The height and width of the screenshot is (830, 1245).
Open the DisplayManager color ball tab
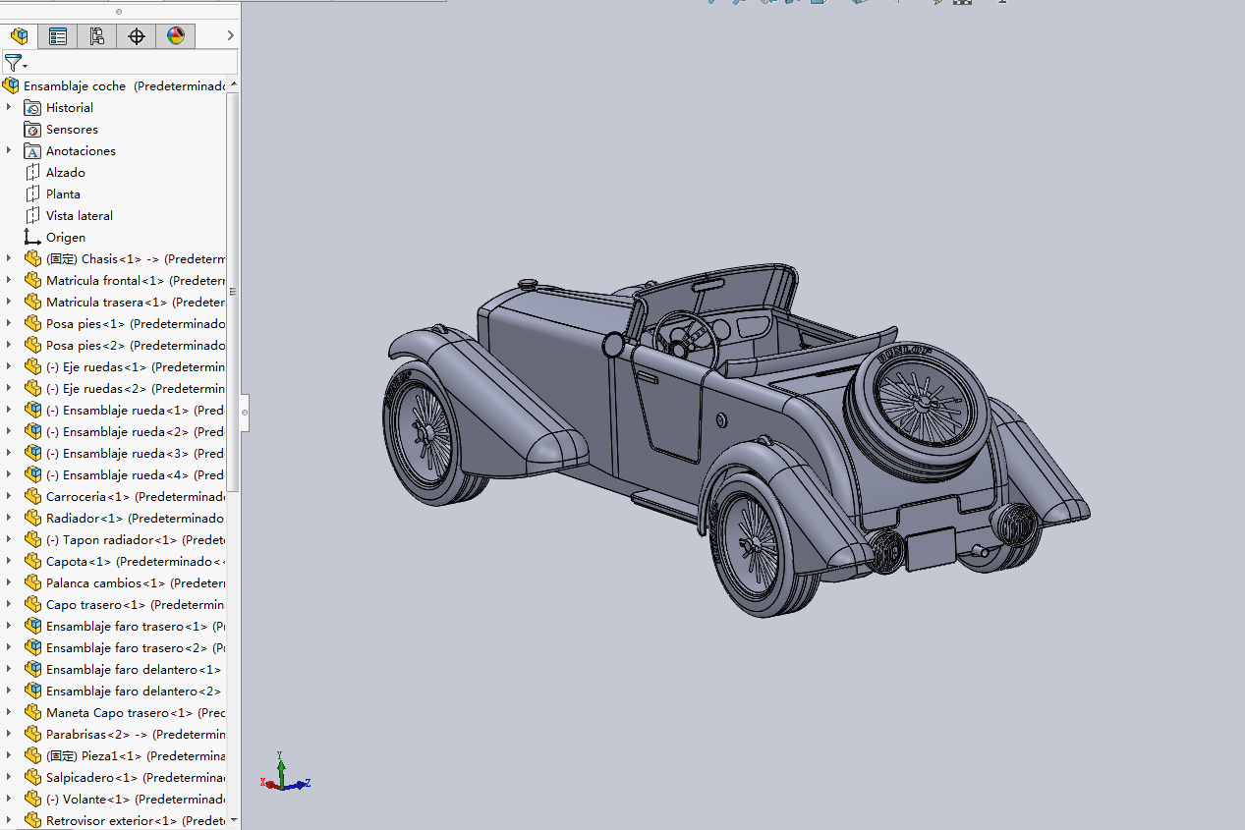click(176, 36)
